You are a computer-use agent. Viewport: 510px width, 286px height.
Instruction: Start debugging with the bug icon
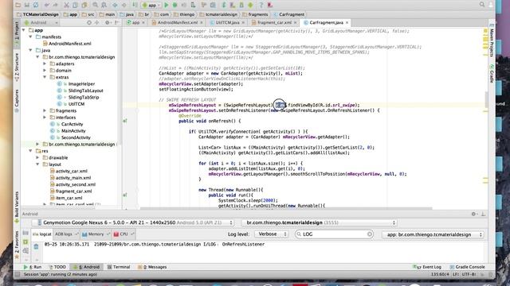pos(175,5)
